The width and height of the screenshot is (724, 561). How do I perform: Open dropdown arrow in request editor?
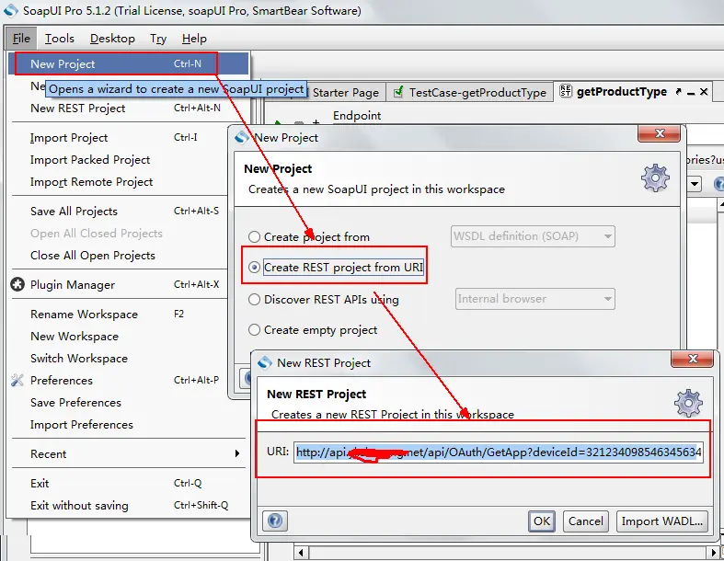(695, 184)
